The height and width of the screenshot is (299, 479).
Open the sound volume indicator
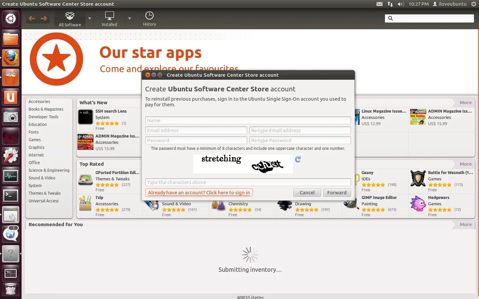[400, 4]
